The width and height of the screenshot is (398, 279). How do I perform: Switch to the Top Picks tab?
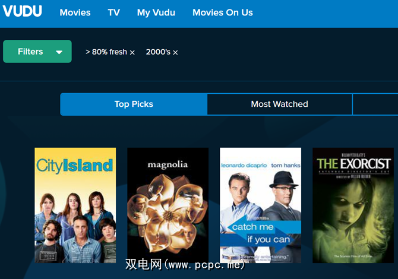coord(134,104)
